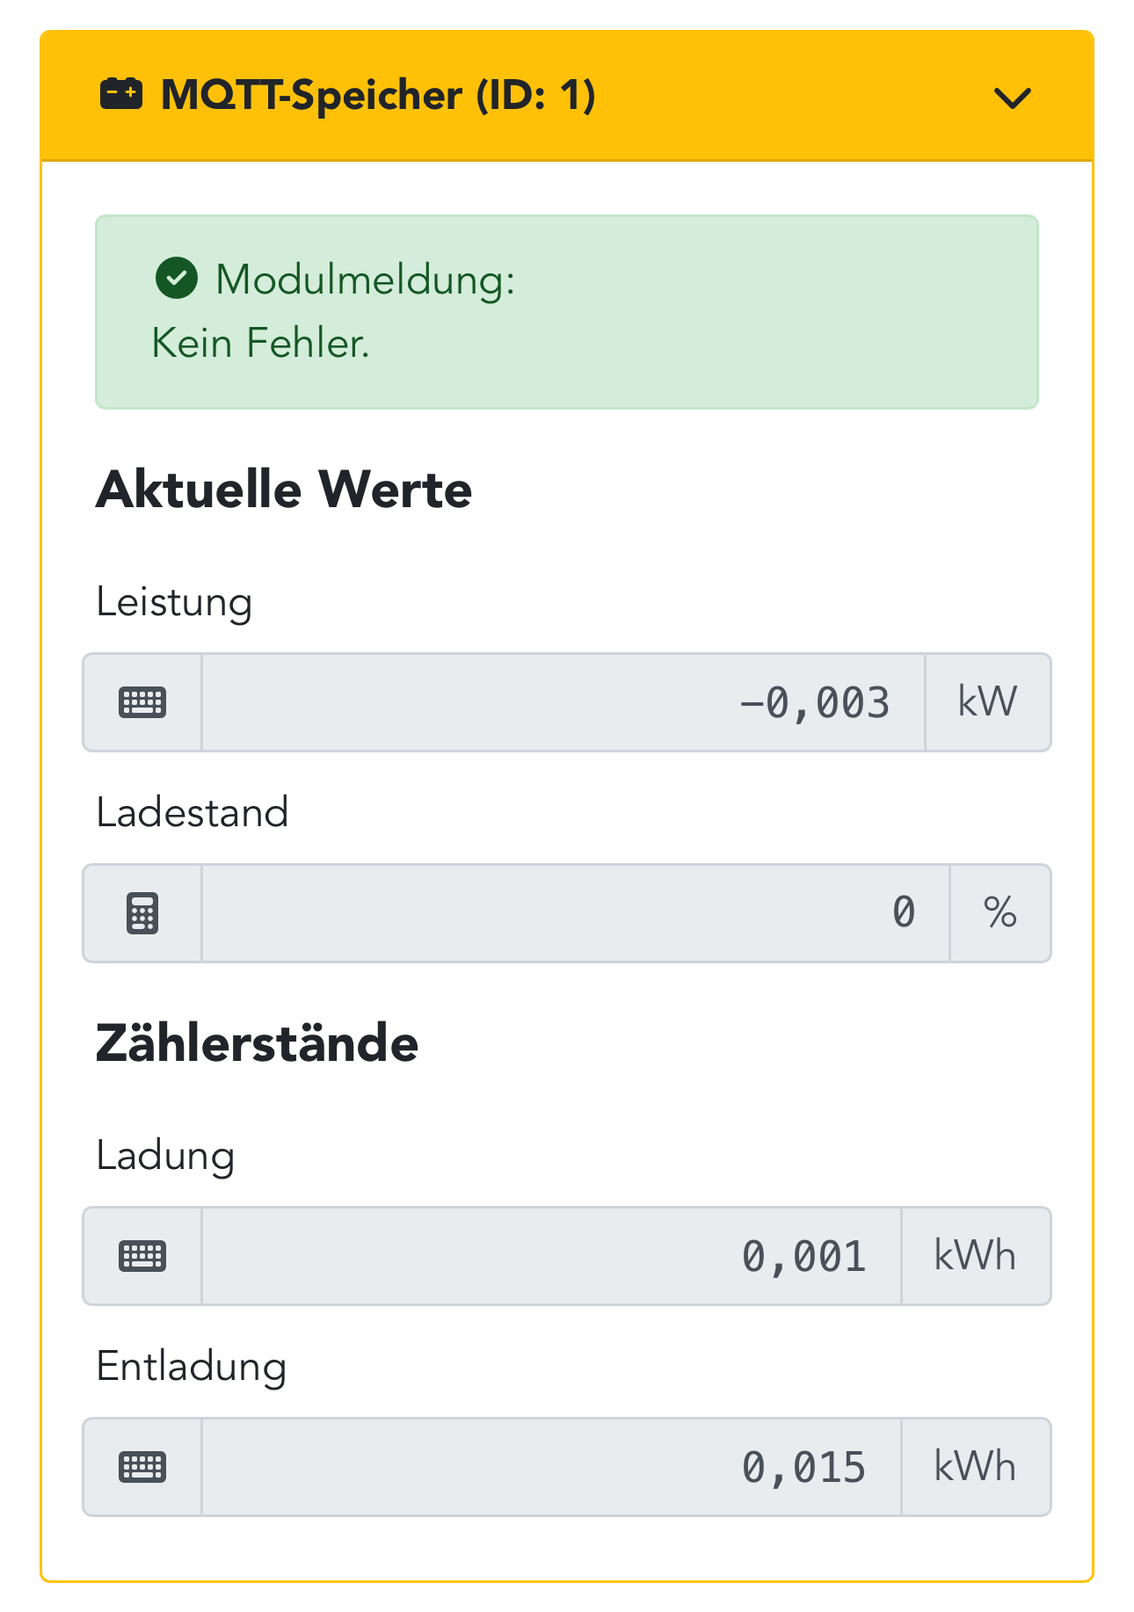Select the Ladestand value field showing 0

point(575,913)
